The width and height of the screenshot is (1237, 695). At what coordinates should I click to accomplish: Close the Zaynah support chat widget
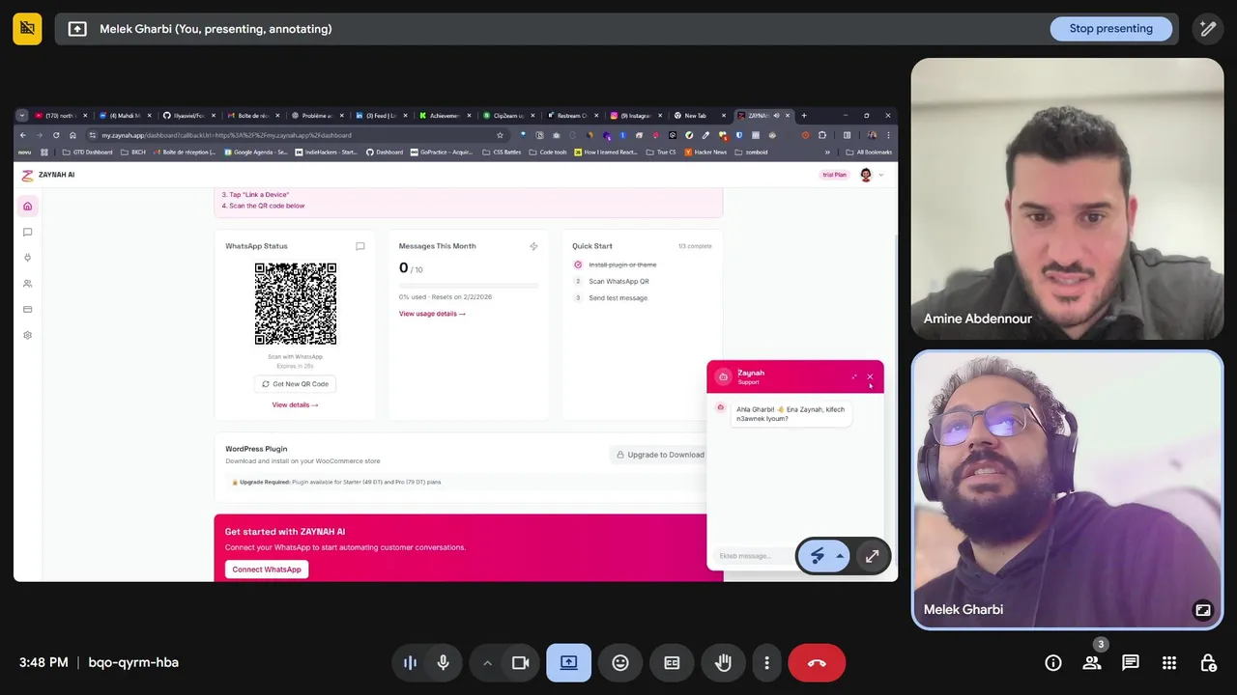[870, 377]
